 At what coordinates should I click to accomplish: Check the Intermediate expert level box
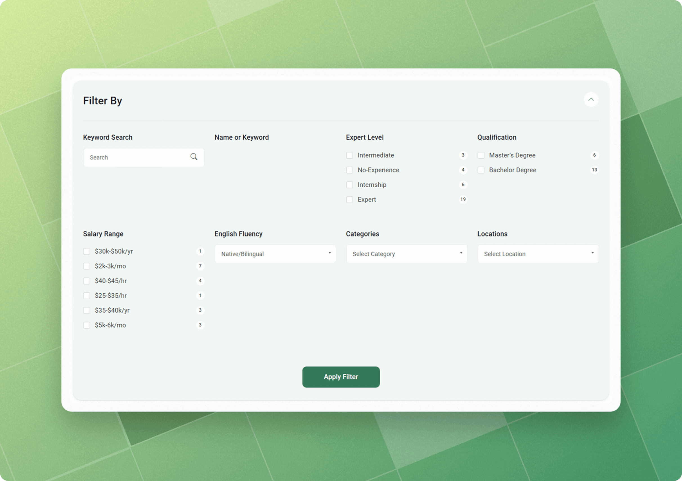350,155
